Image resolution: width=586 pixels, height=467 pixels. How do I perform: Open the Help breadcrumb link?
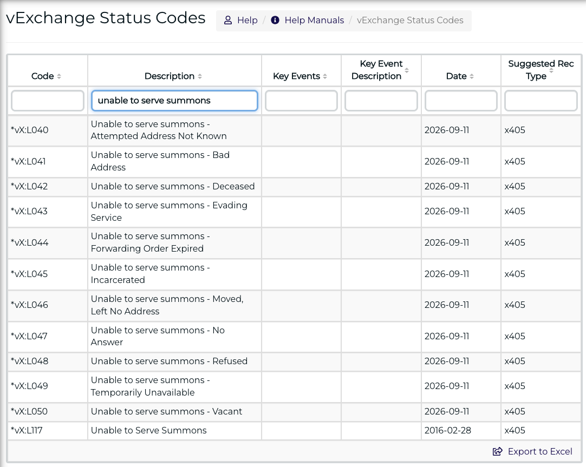[248, 20]
